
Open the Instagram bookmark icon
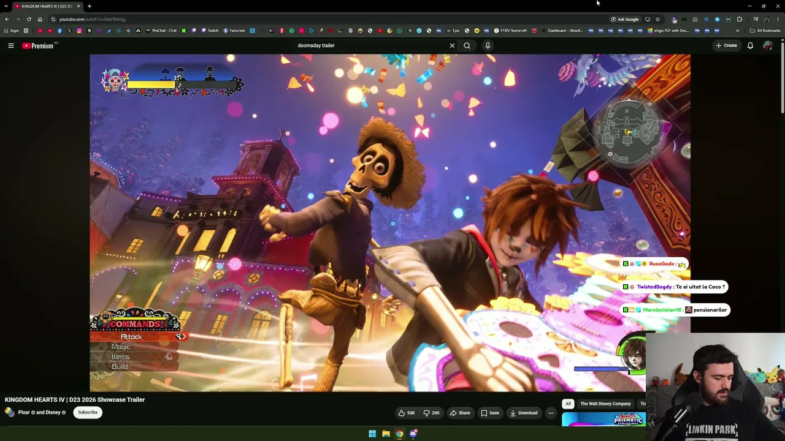tap(79, 31)
